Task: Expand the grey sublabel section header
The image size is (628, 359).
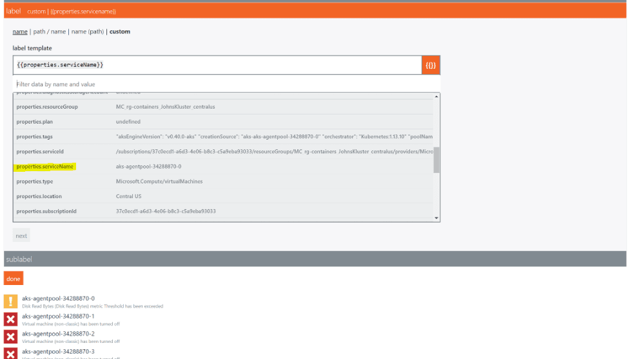Action: 315,259
